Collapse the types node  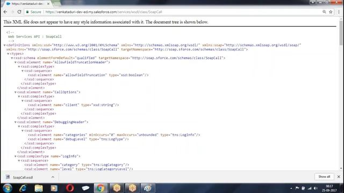[x=8, y=54]
